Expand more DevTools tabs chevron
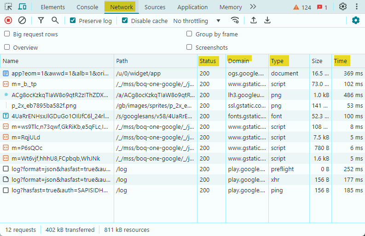Screen dimensions: 365x236 [x=253, y=7]
